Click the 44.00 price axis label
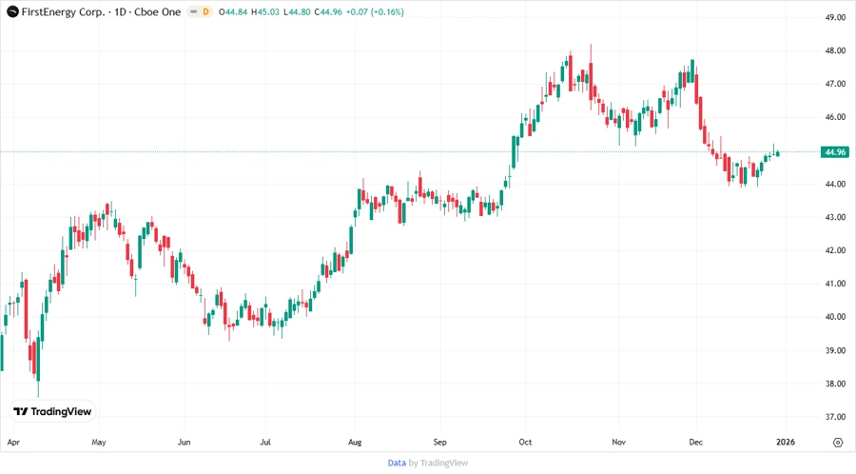Image resolution: width=856 pixels, height=474 pixels. click(835, 184)
